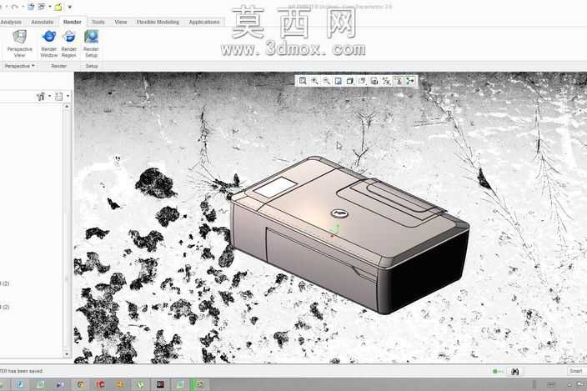The width and height of the screenshot is (587, 391).
Task: Switch to the Analysis tab
Action: pos(11,22)
